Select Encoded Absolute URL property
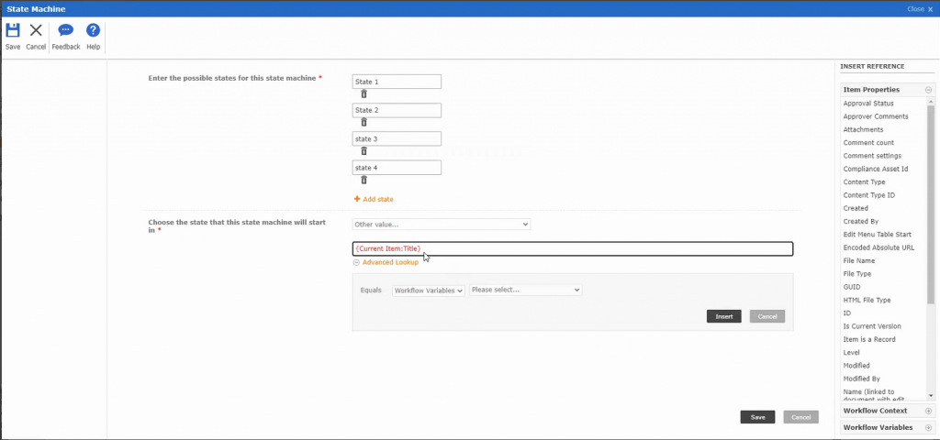The width and height of the screenshot is (940, 440). pyautogui.click(x=878, y=247)
